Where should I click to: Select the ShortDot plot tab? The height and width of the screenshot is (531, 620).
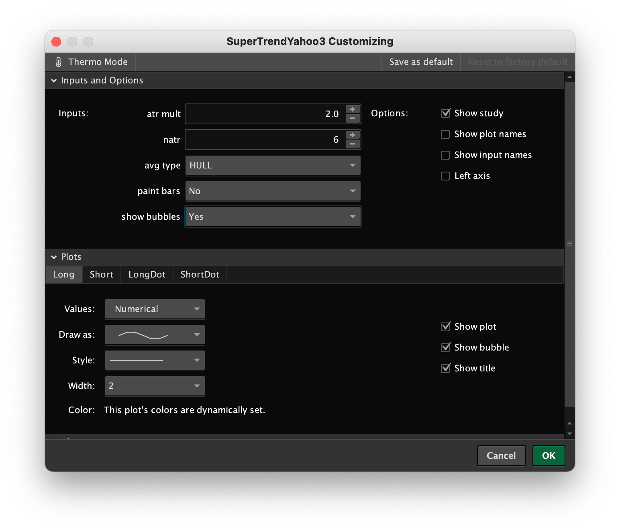200,275
